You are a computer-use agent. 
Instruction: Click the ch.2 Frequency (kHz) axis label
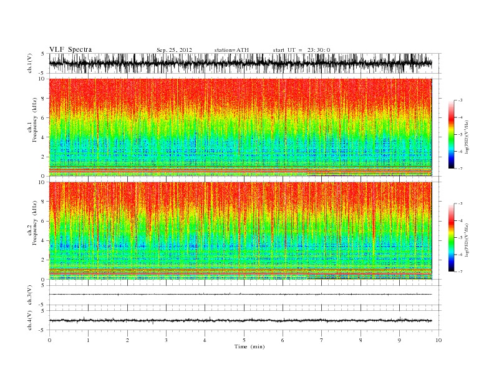coord(32,223)
